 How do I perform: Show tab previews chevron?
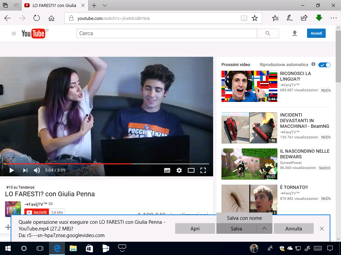[105, 5]
